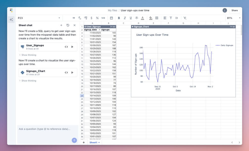Screen dimensions: 249x151
Task: Open the text color picker
Action: point(143,18)
